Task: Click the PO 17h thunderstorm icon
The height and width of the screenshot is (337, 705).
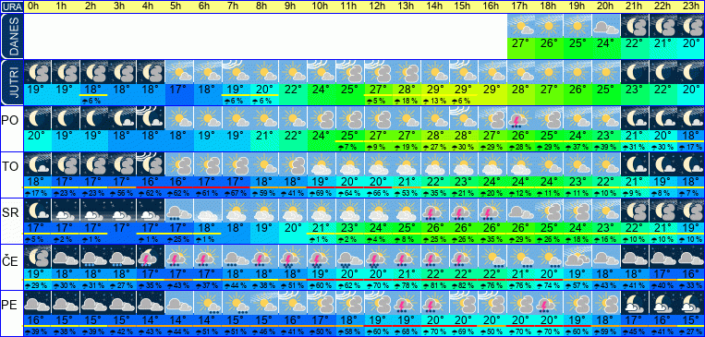Action: [520, 118]
